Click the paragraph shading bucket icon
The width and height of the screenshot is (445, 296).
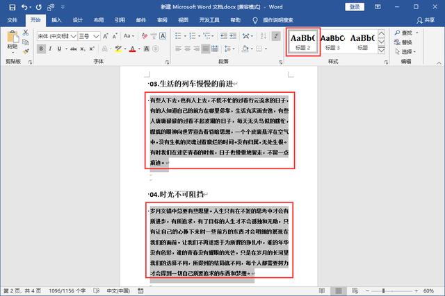coord(245,49)
